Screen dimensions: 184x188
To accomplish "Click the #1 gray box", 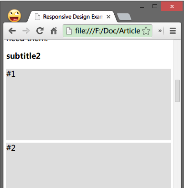I will click(x=88, y=104).
